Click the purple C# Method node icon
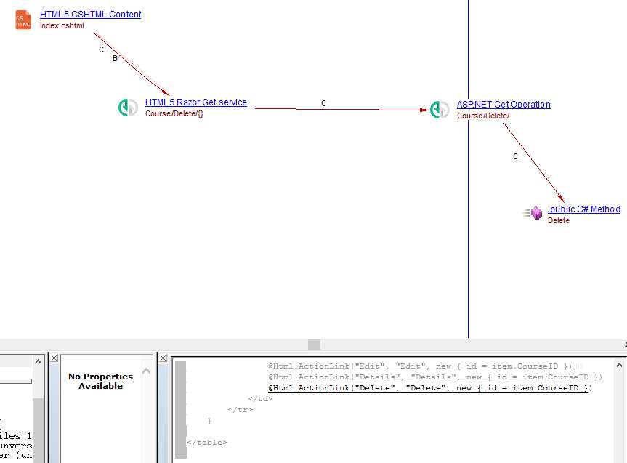Image resolution: width=627 pixels, height=463 pixels. (x=535, y=213)
